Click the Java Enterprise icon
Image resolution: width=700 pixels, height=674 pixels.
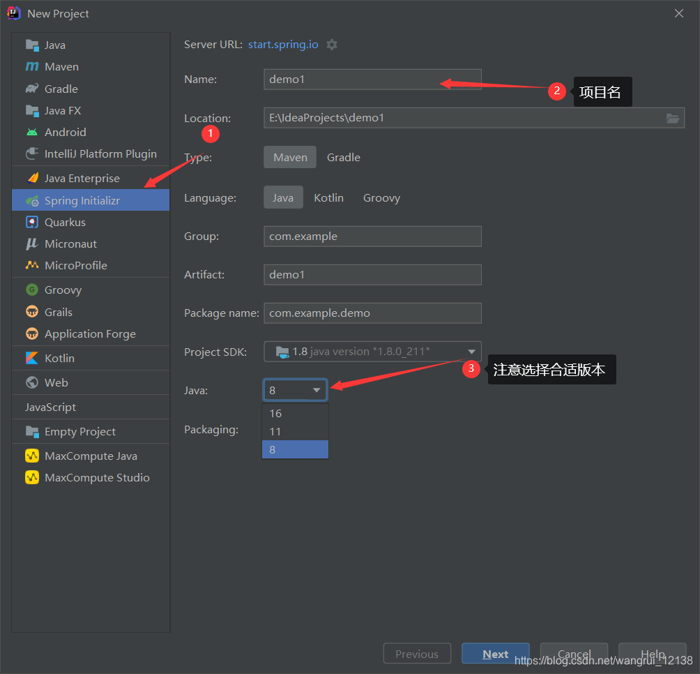(x=33, y=178)
